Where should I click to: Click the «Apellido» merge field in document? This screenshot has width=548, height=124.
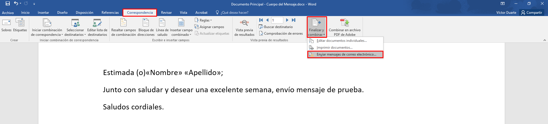tap(203, 72)
